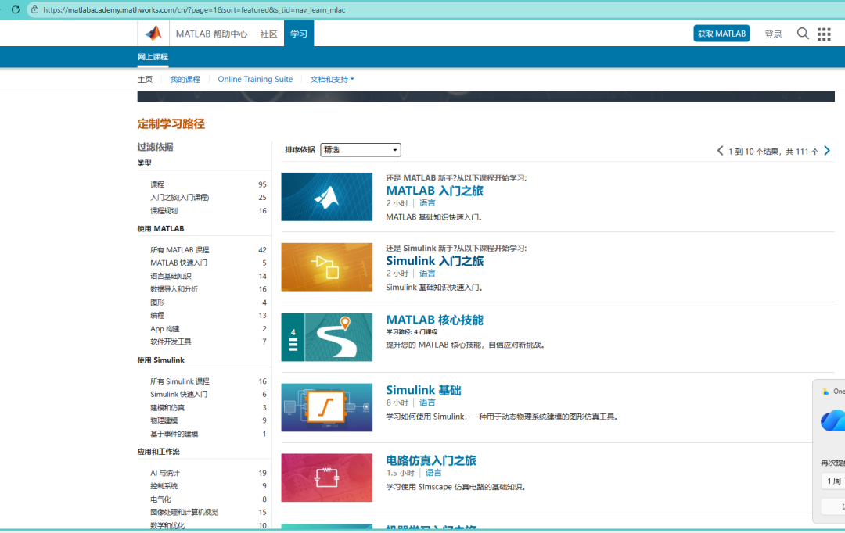
Task: Expand the 文档和支持 dropdown menu
Action: coord(332,80)
